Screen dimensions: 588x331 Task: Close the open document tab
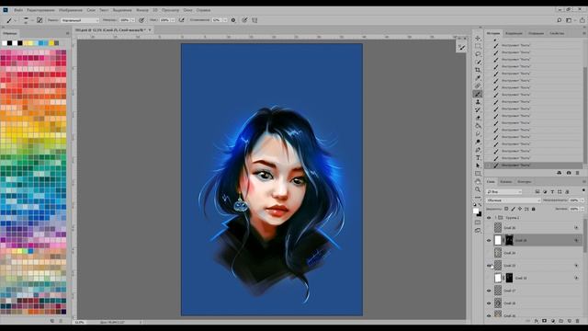coord(150,29)
